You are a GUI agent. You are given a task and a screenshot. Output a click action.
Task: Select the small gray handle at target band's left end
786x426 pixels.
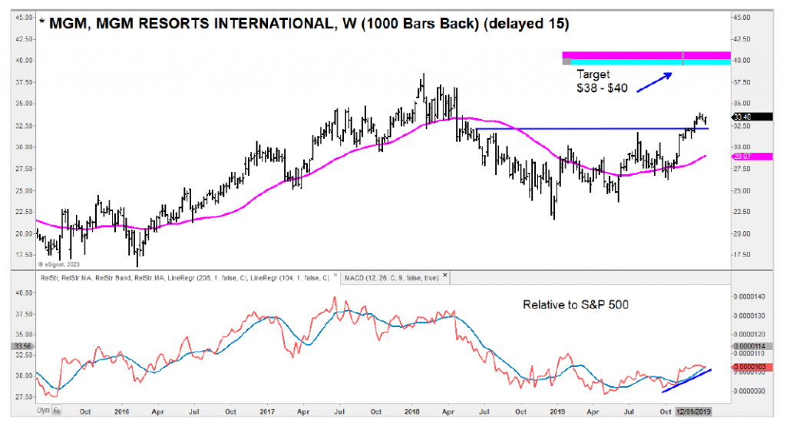[x=566, y=61]
